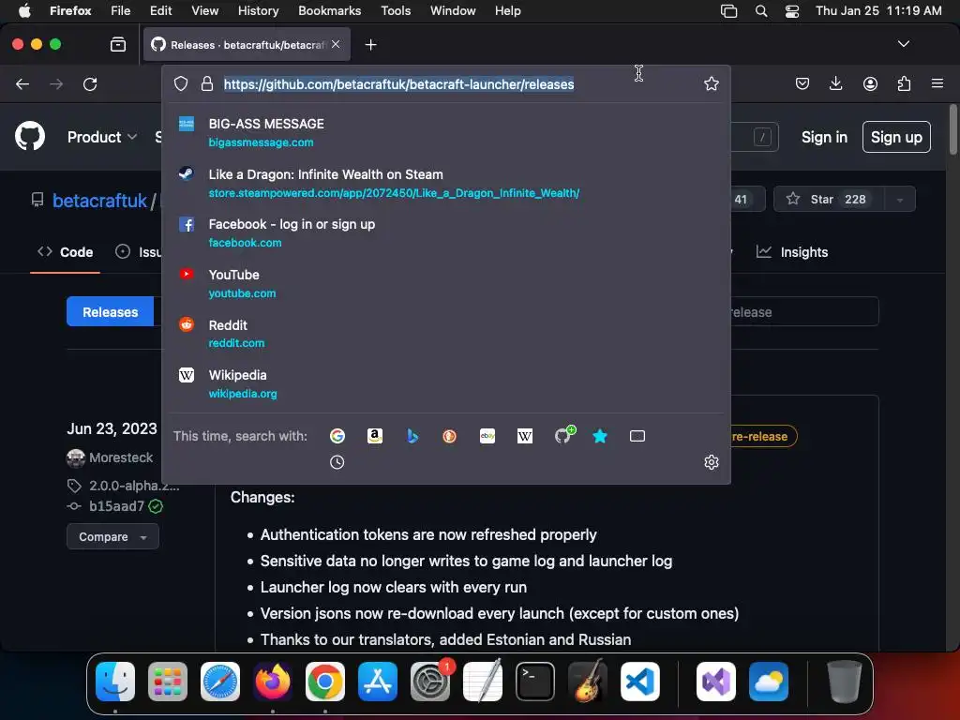Add the GitHub search engine icon

(x=563, y=435)
